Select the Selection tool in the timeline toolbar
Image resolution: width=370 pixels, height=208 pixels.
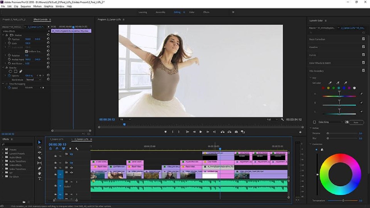(x=40, y=142)
